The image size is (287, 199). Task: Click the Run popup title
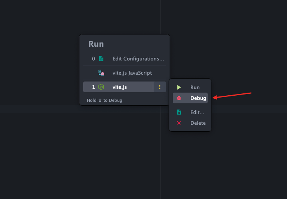tap(96, 44)
